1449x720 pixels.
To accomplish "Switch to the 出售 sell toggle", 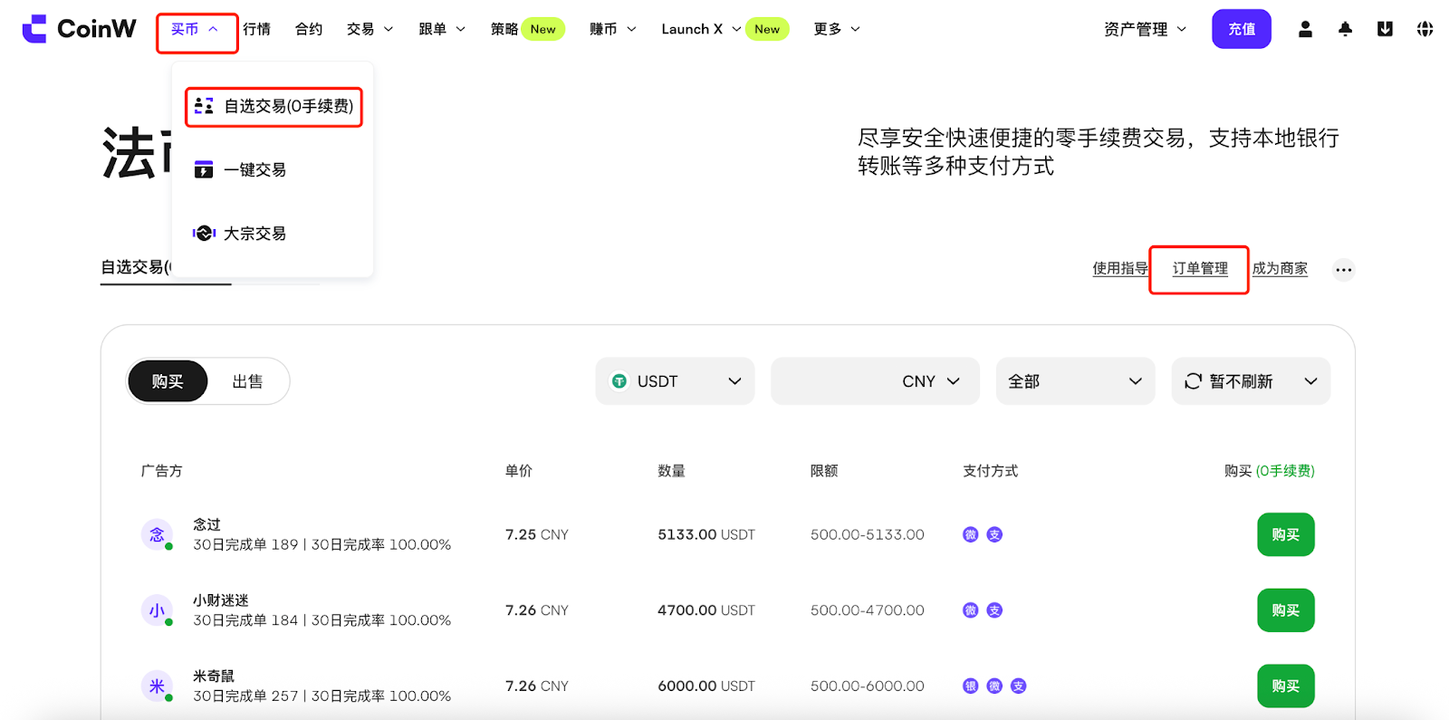I will click(247, 381).
